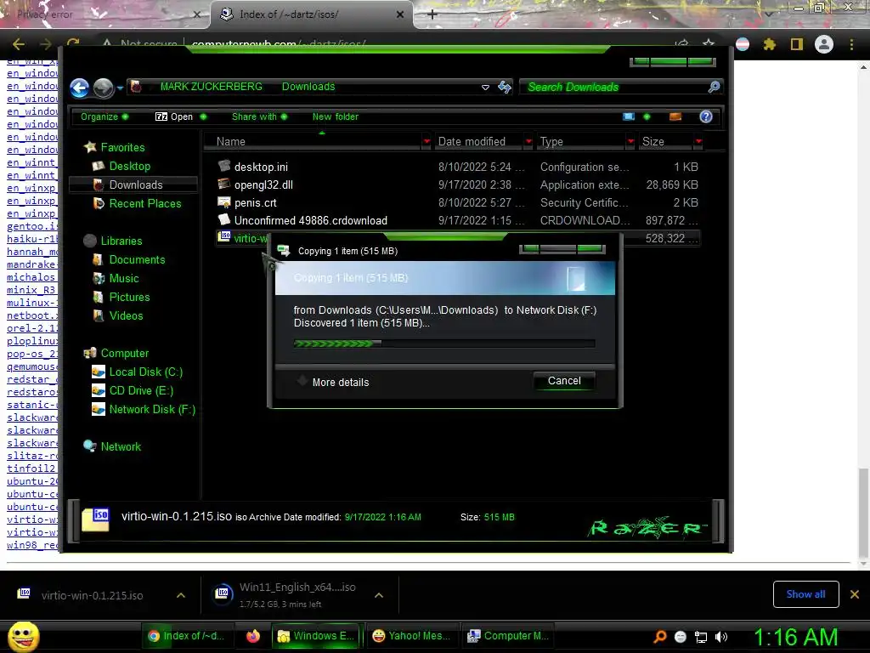Refresh the Downloads folder view

click(505, 87)
